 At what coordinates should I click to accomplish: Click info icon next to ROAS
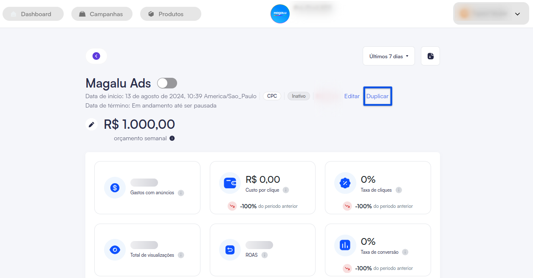pos(265,255)
